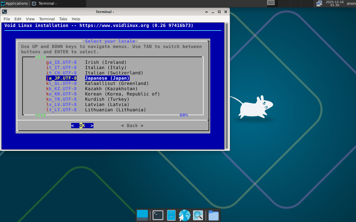This screenshot has width=356, height=222.
Task: Open the View menu in Terminal
Action: tap(30, 19)
